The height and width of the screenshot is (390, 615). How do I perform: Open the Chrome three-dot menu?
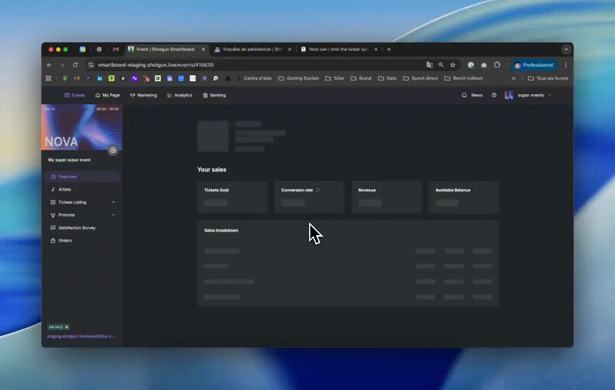click(566, 65)
